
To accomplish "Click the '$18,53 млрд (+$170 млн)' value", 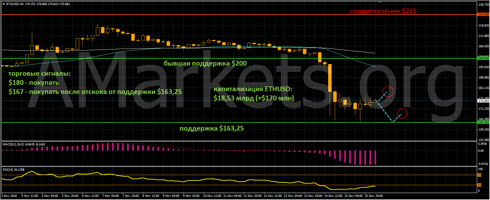I will 254,98.
